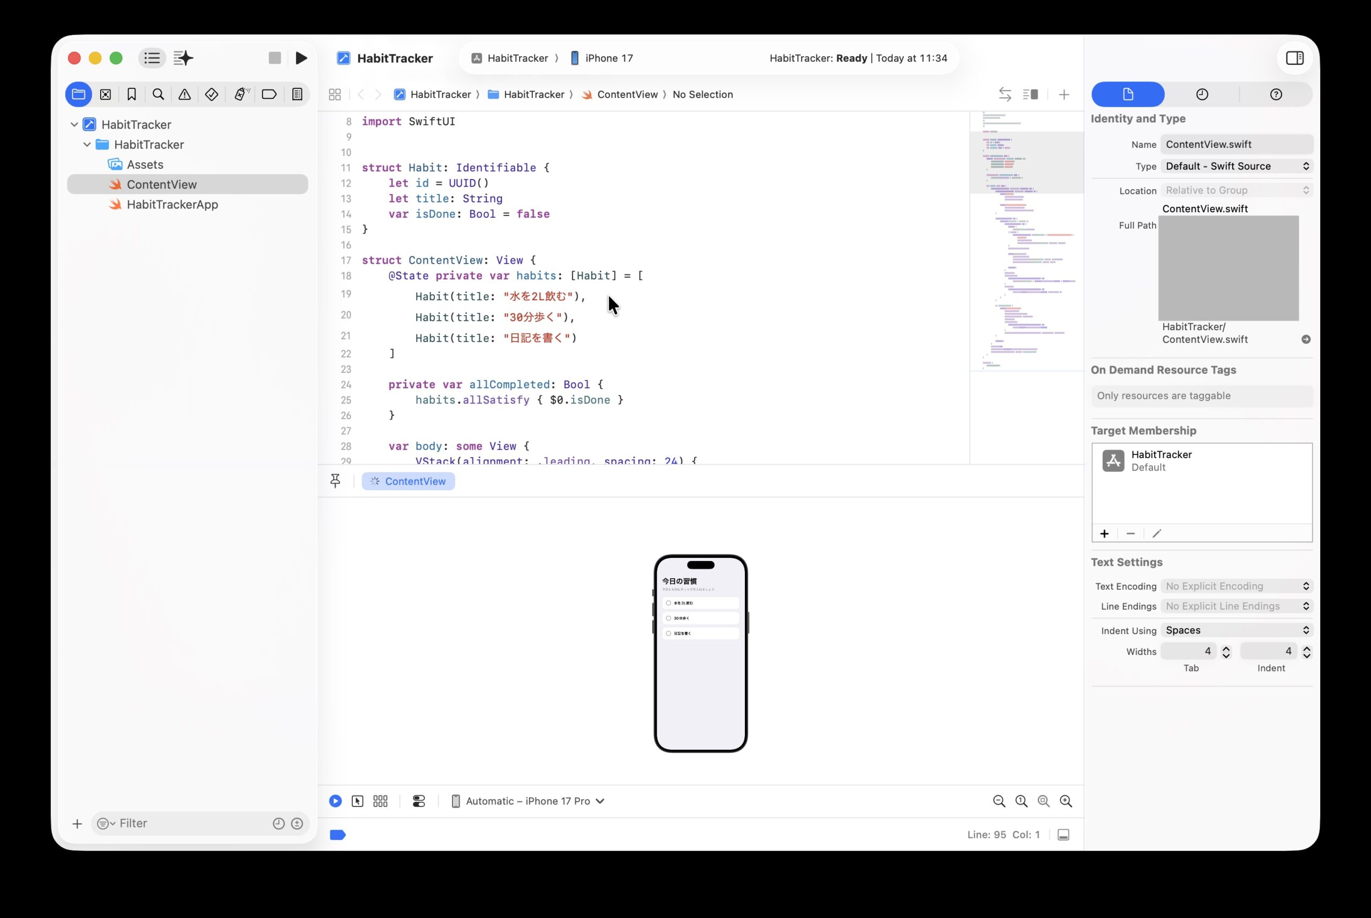Click ContentView in the jump bar
This screenshot has height=918, width=1371.
coord(620,94)
